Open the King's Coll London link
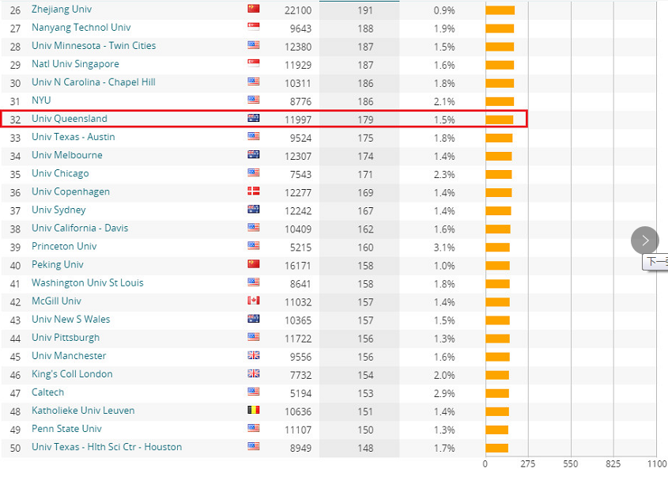The image size is (668, 477). point(72,374)
